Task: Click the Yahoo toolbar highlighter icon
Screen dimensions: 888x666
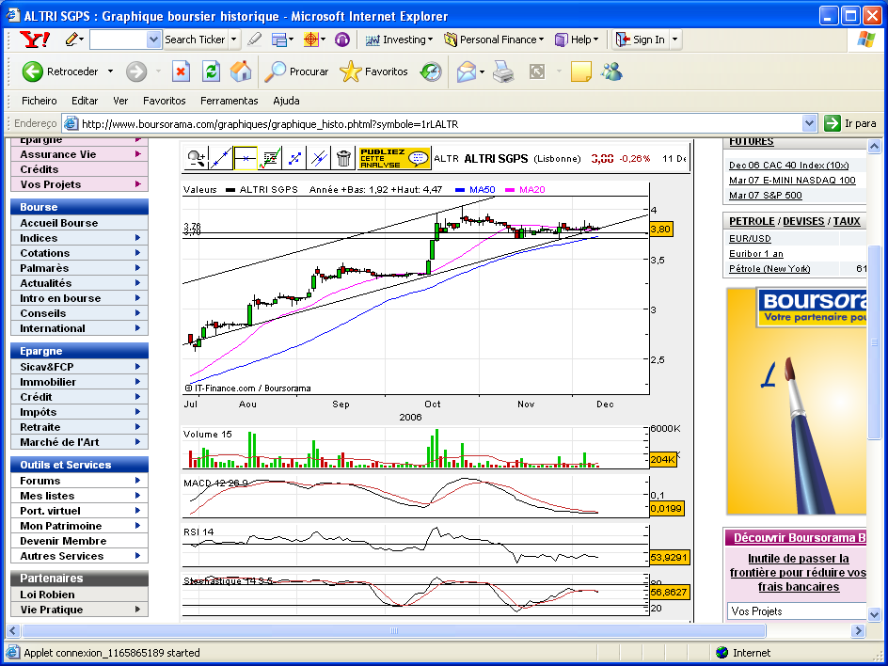Action: 255,40
